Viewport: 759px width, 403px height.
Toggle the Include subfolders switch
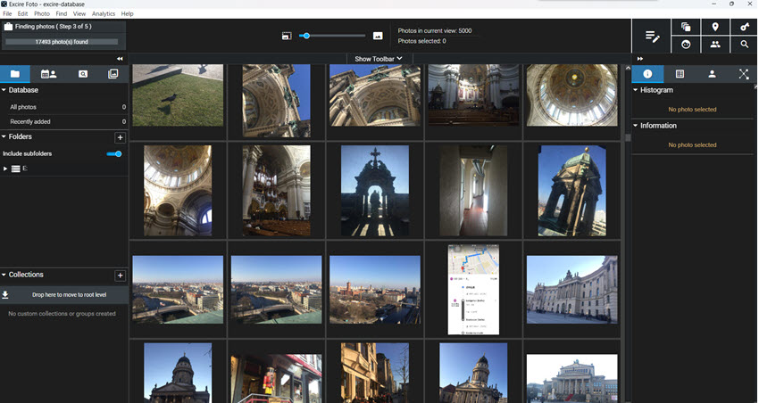[114, 153]
